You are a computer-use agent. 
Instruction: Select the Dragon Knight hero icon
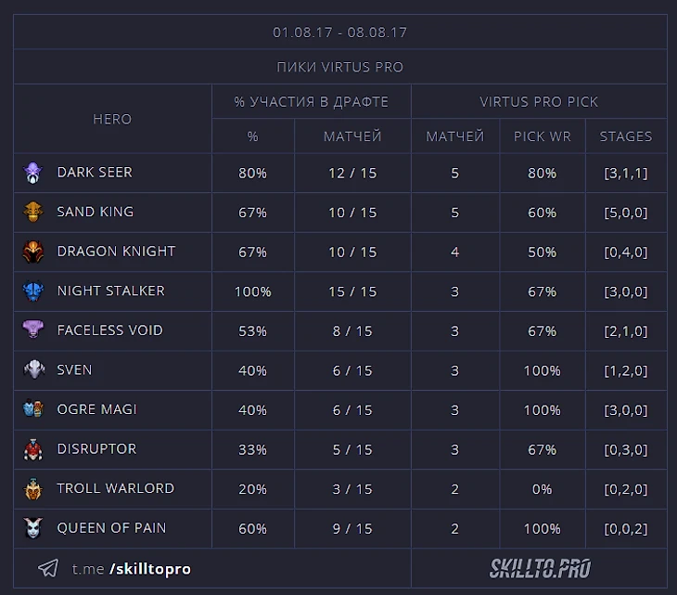(33, 252)
